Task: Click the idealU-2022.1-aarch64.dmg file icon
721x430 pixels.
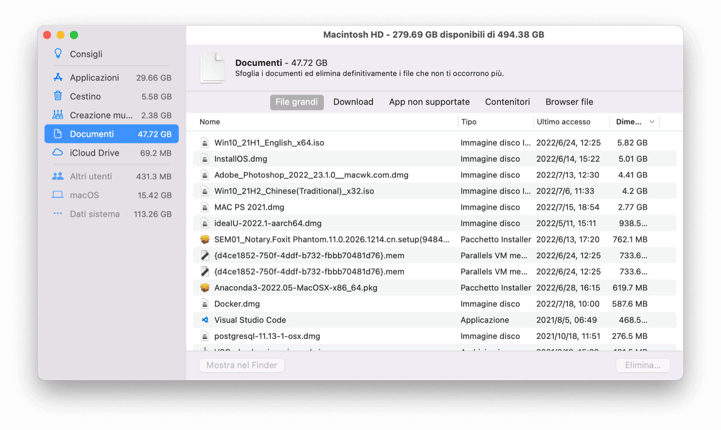Action: pos(205,223)
